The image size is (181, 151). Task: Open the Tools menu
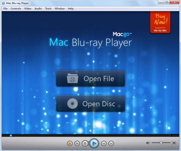[48, 9]
